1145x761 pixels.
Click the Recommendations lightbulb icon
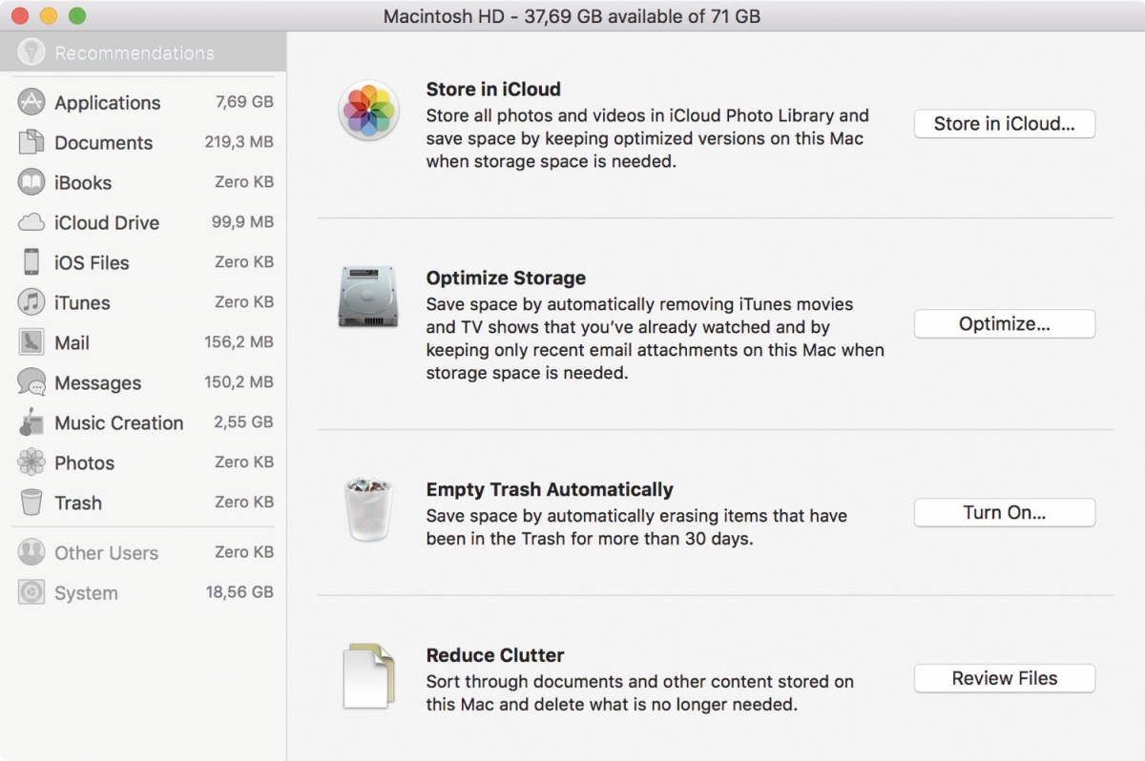32,52
